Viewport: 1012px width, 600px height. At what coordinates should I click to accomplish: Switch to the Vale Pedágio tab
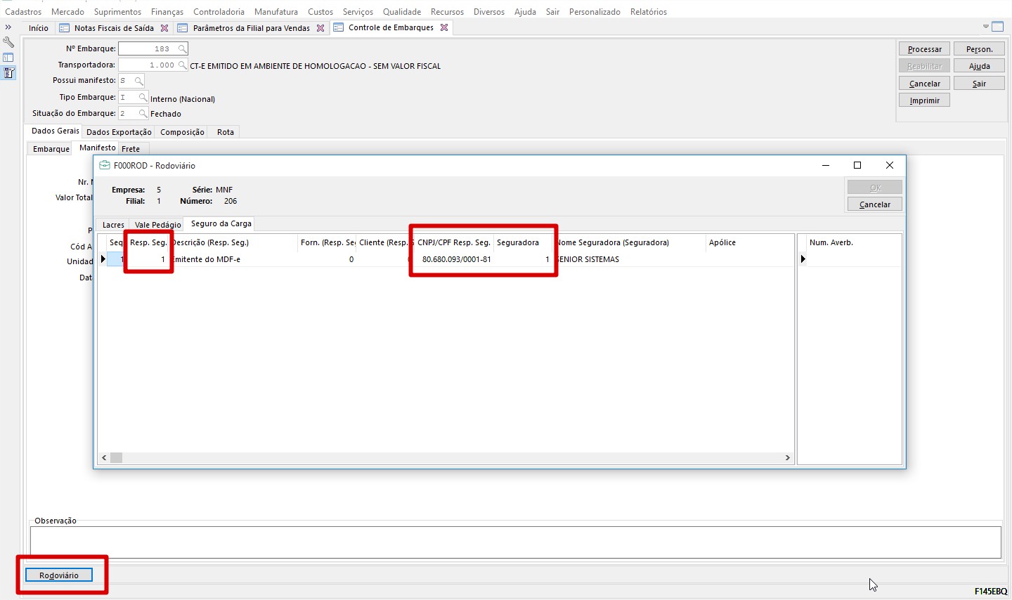point(157,225)
